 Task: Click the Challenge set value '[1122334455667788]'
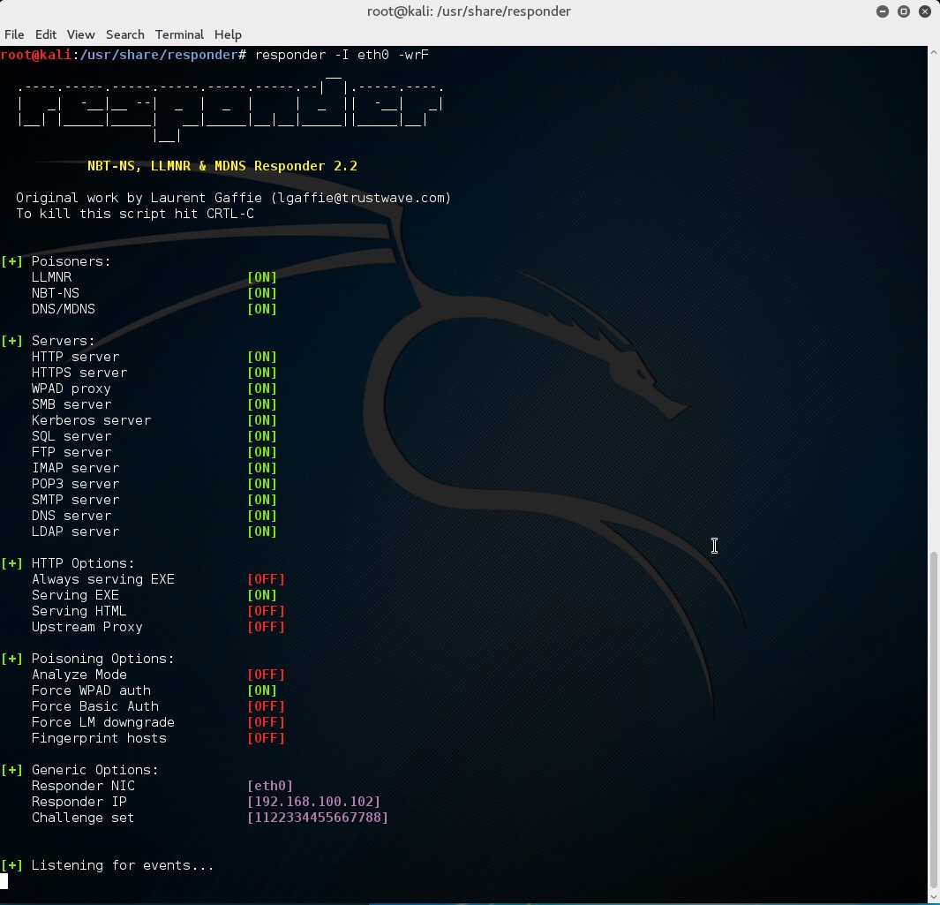pyautogui.click(x=318, y=818)
